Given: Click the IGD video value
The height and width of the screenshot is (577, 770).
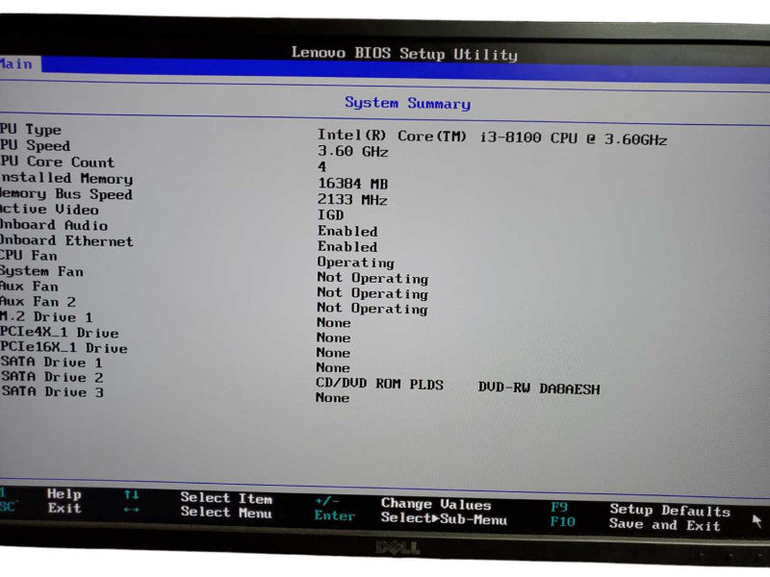Looking at the screenshot, I should [x=330, y=214].
